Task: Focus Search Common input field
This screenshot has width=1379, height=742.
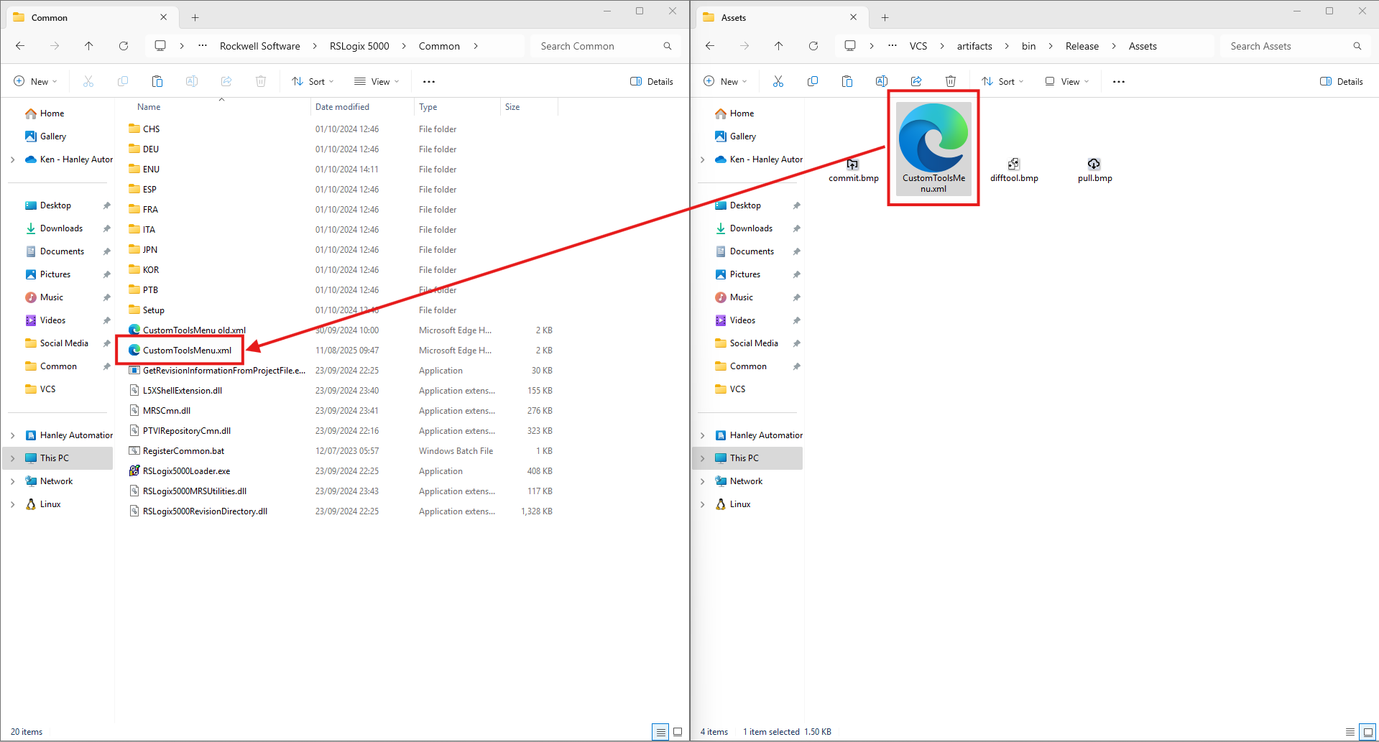Action: pos(606,46)
